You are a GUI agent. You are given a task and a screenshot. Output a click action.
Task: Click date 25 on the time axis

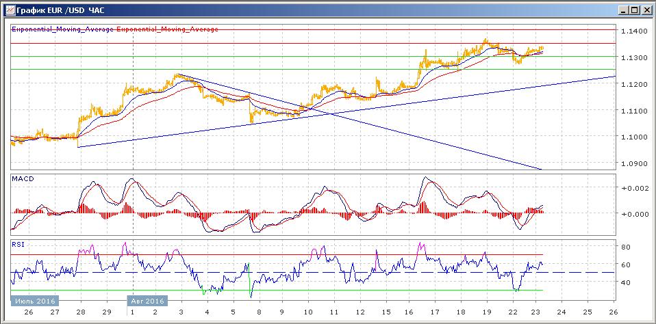[588, 312]
